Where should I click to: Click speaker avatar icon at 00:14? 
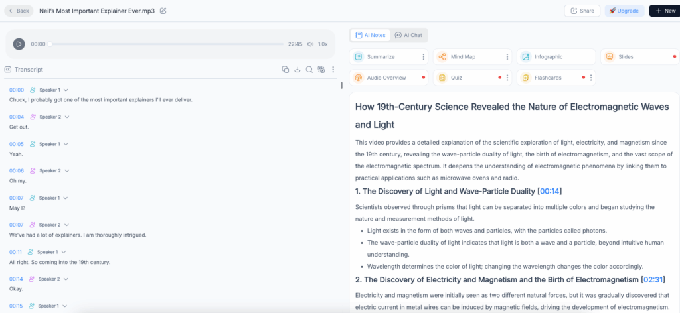(x=32, y=279)
